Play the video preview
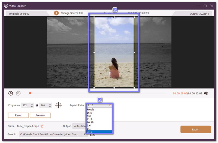This screenshot has height=143, width=218. [11, 93]
